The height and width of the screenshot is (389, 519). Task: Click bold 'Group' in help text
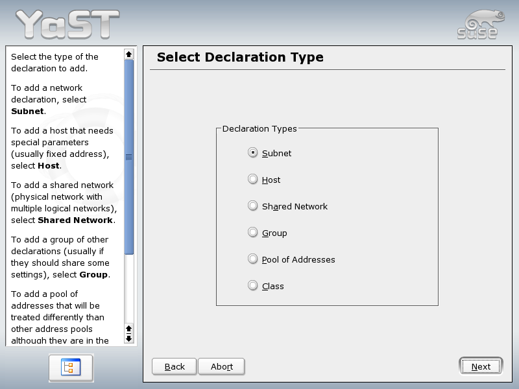(93, 275)
